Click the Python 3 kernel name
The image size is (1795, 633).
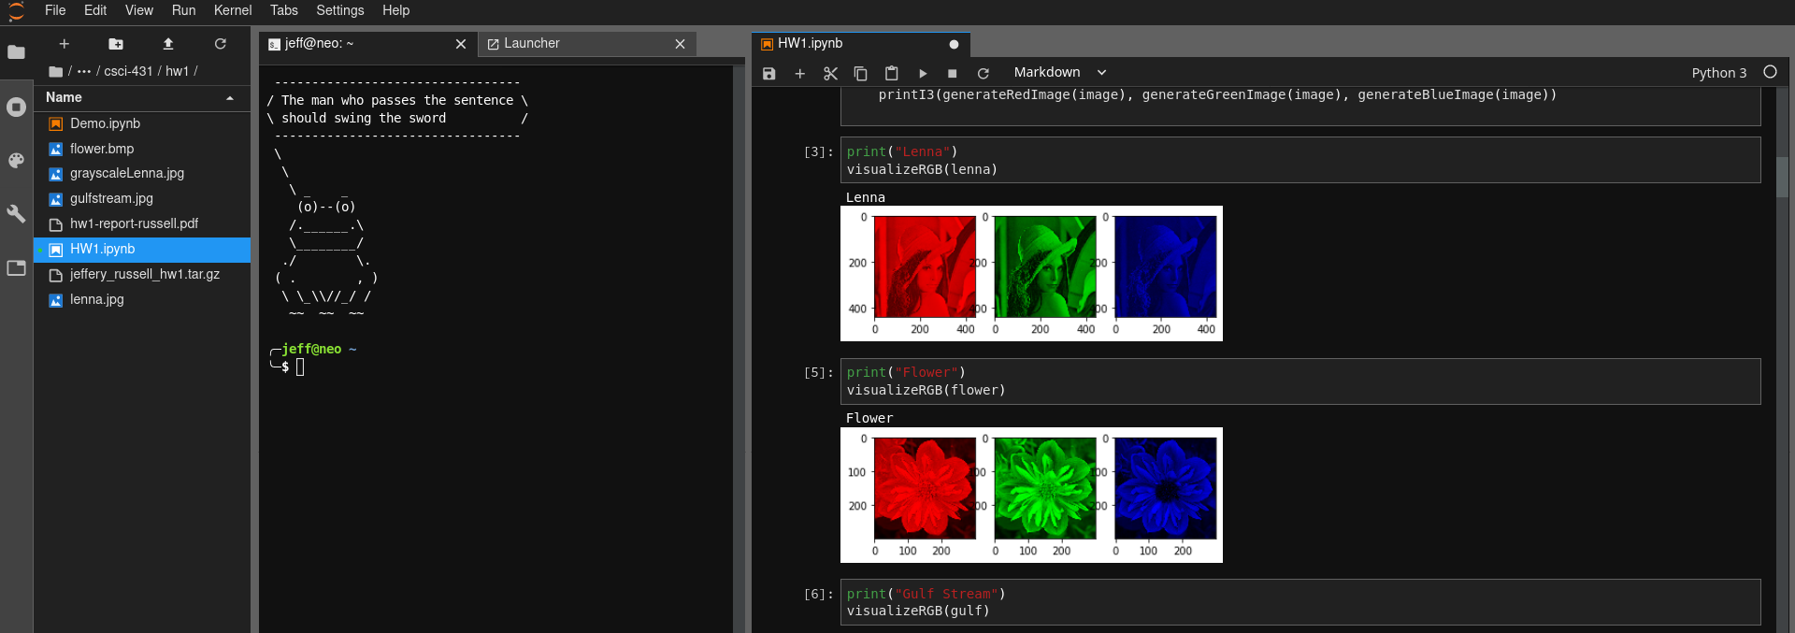pyautogui.click(x=1718, y=73)
